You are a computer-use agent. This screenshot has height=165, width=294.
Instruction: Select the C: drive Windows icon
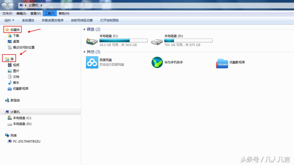click(92, 42)
